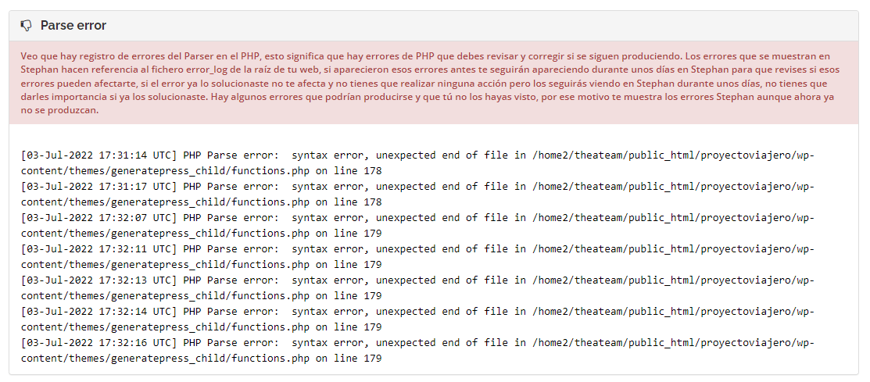The image size is (870, 382).
Task: Select the 17:32:16 UTC log timestamp
Action: point(98,343)
